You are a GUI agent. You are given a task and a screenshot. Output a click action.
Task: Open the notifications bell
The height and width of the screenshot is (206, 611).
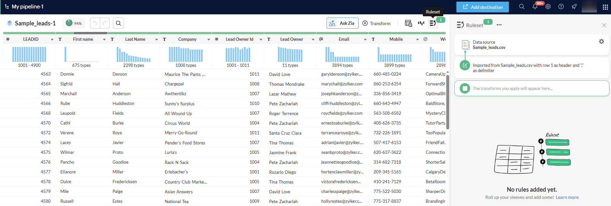pyautogui.click(x=535, y=7)
